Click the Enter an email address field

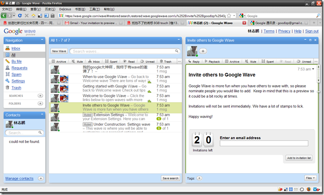tap(264, 143)
